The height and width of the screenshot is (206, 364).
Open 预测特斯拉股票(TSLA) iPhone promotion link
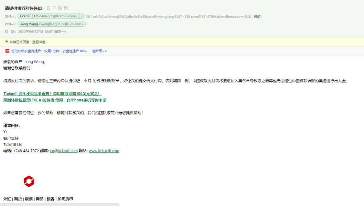[x=55, y=100]
